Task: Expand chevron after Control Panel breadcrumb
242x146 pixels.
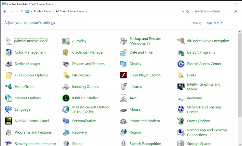Action: click(53, 11)
